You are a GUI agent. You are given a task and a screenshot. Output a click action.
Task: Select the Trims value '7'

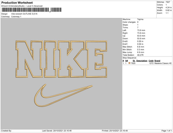pyautogui.click(x=138, y=28)
